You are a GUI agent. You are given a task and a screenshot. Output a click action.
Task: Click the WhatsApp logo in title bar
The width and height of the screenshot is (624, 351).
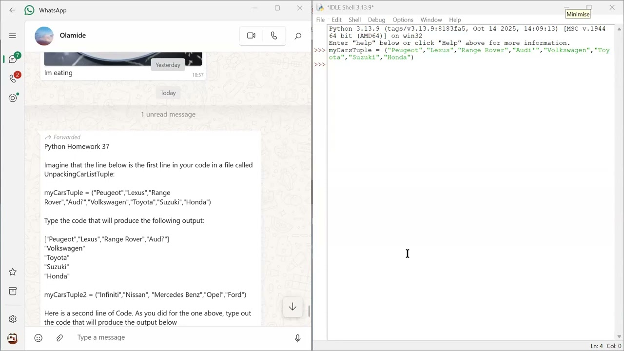30,10
